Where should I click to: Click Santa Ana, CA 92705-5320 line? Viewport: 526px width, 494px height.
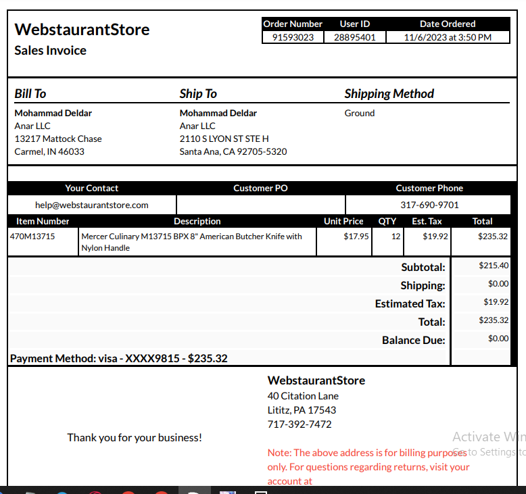(x=233, y=151)
